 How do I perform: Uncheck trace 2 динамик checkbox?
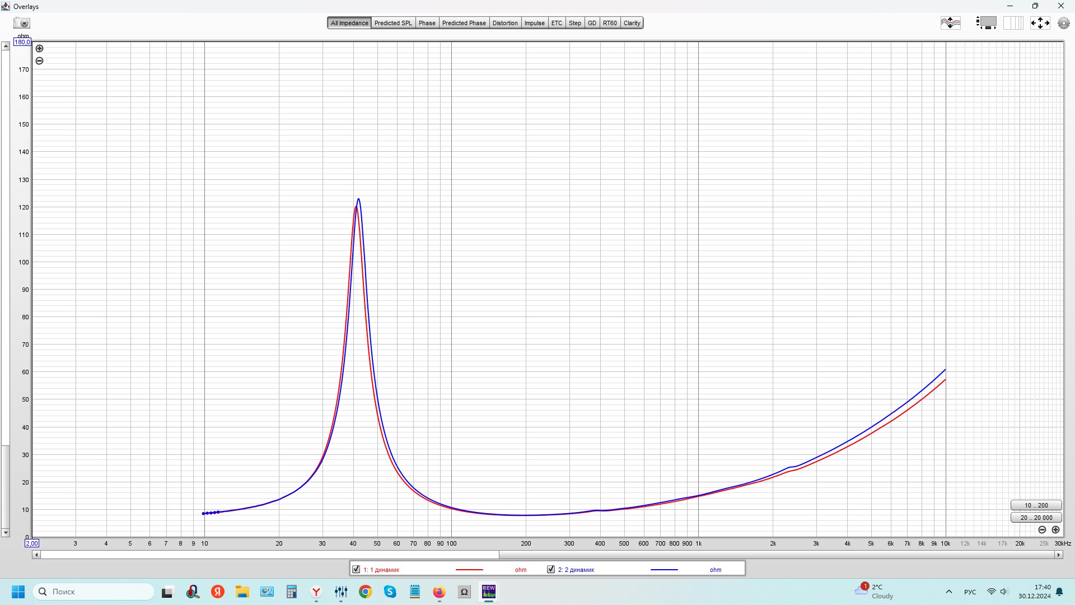coord(551,569)
